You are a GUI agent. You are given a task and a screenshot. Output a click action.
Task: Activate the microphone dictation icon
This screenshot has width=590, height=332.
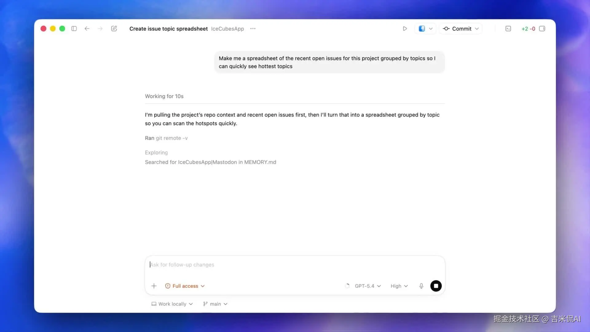click(x=421, y=286)
